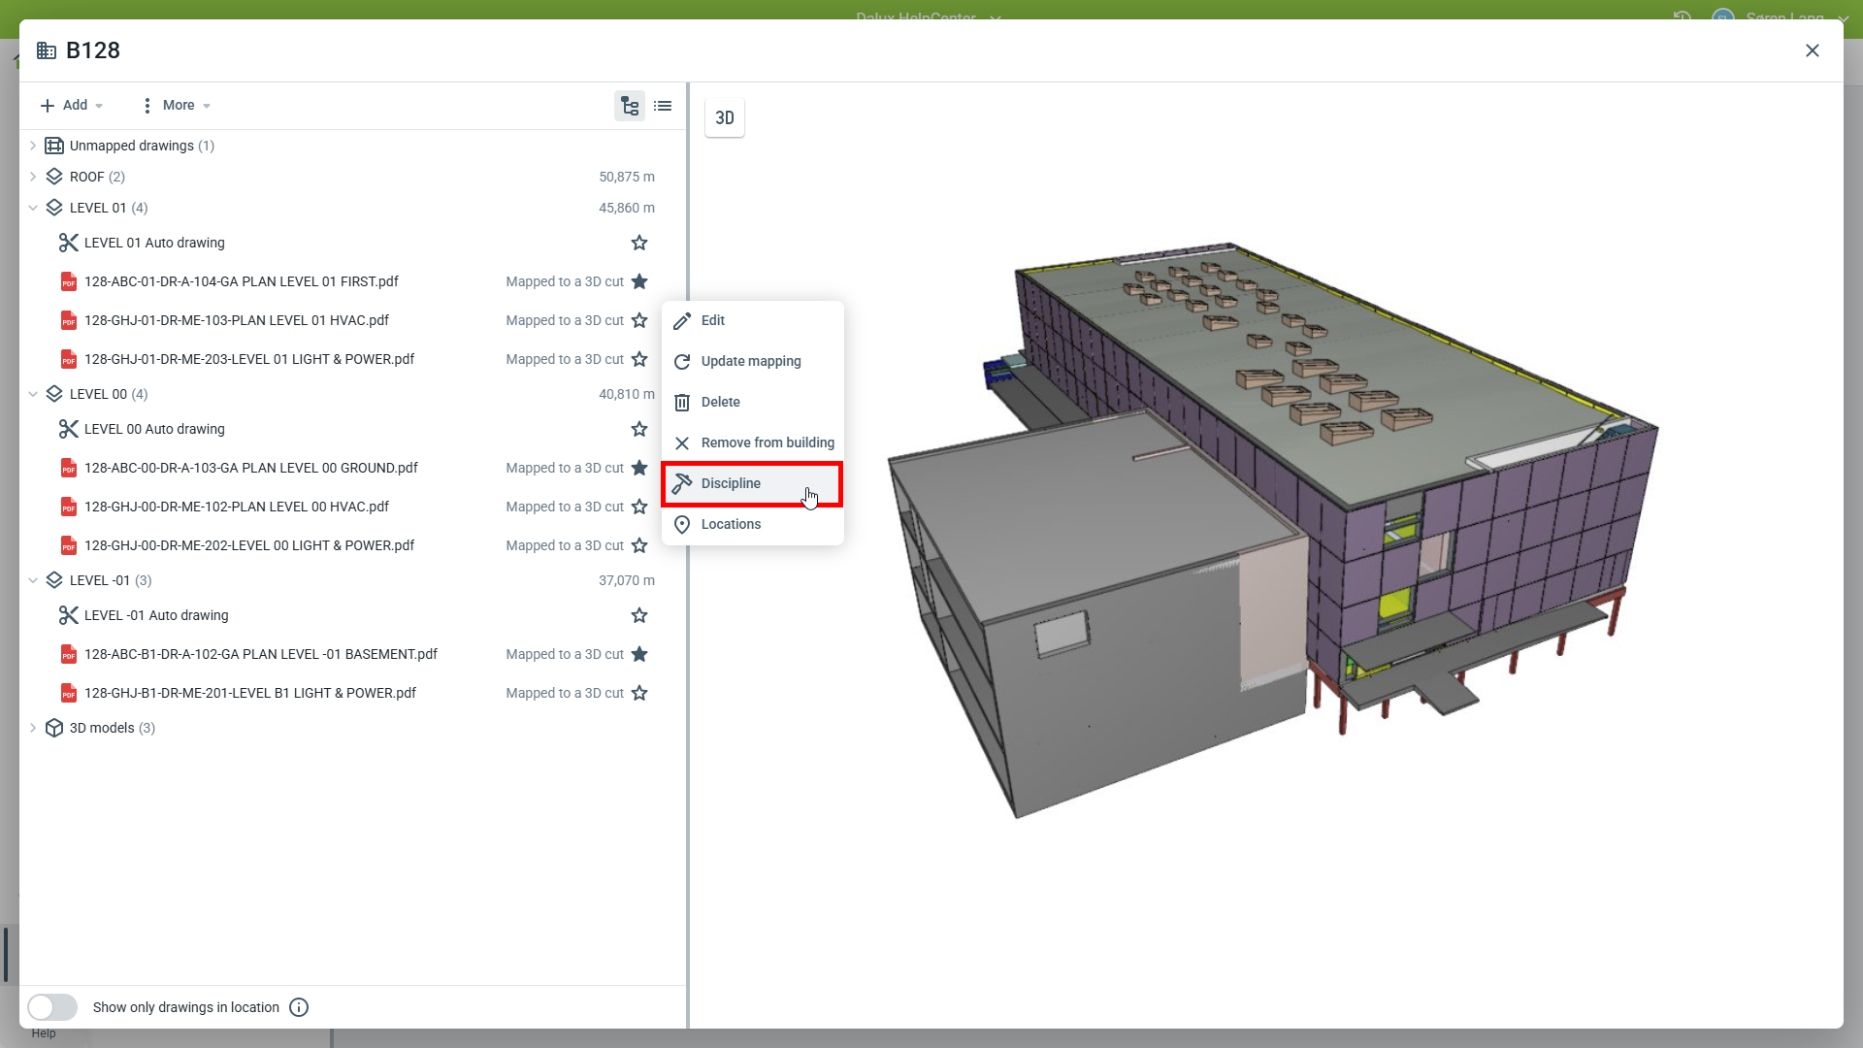Expand the 3D models node

point(33,728)
